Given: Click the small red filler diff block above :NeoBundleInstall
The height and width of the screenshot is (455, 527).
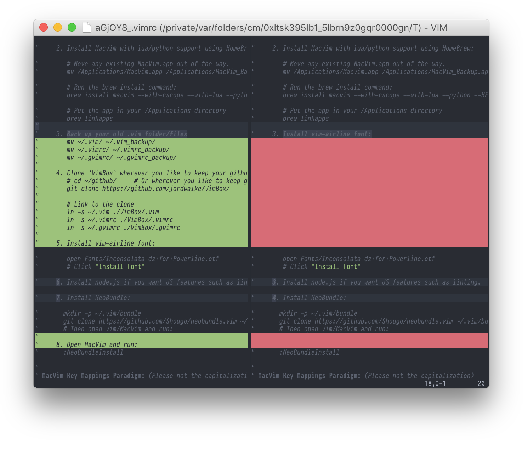Looking at the screenshot, I should (370, 341).
